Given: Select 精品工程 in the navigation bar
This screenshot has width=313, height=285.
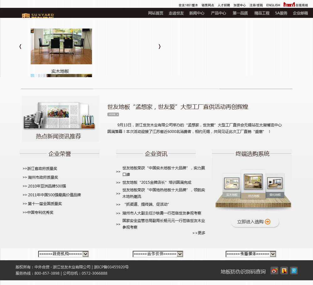Looking at the screenshot, I should 262,13.
